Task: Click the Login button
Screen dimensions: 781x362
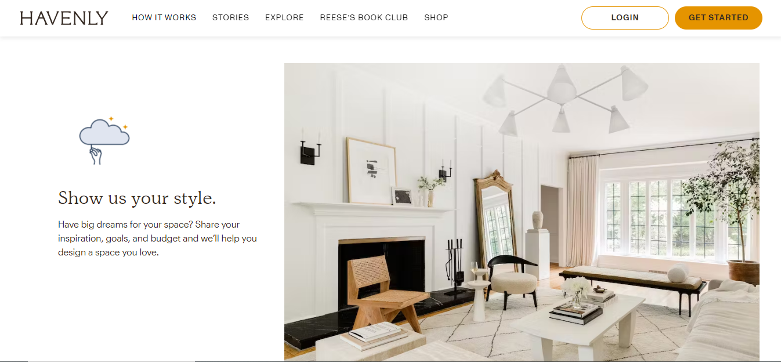Action: 625,18
